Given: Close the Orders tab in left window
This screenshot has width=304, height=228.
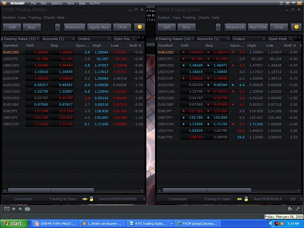Looking at the screenshot, I should pos(109,39).
